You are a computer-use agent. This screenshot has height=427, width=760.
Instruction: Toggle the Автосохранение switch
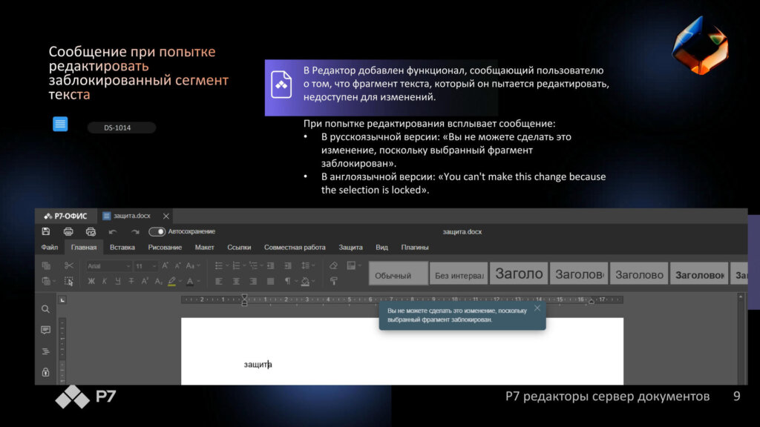[157, 231]
